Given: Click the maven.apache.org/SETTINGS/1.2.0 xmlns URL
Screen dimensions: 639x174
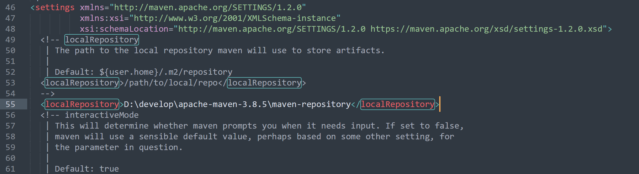Looking at the screenshot, I should click(208, 7).
